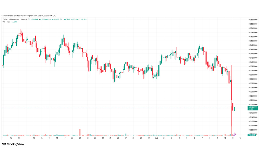260x162 pixels.
Task: Click the date 30 on the time axis
Action: click(149, 138)
